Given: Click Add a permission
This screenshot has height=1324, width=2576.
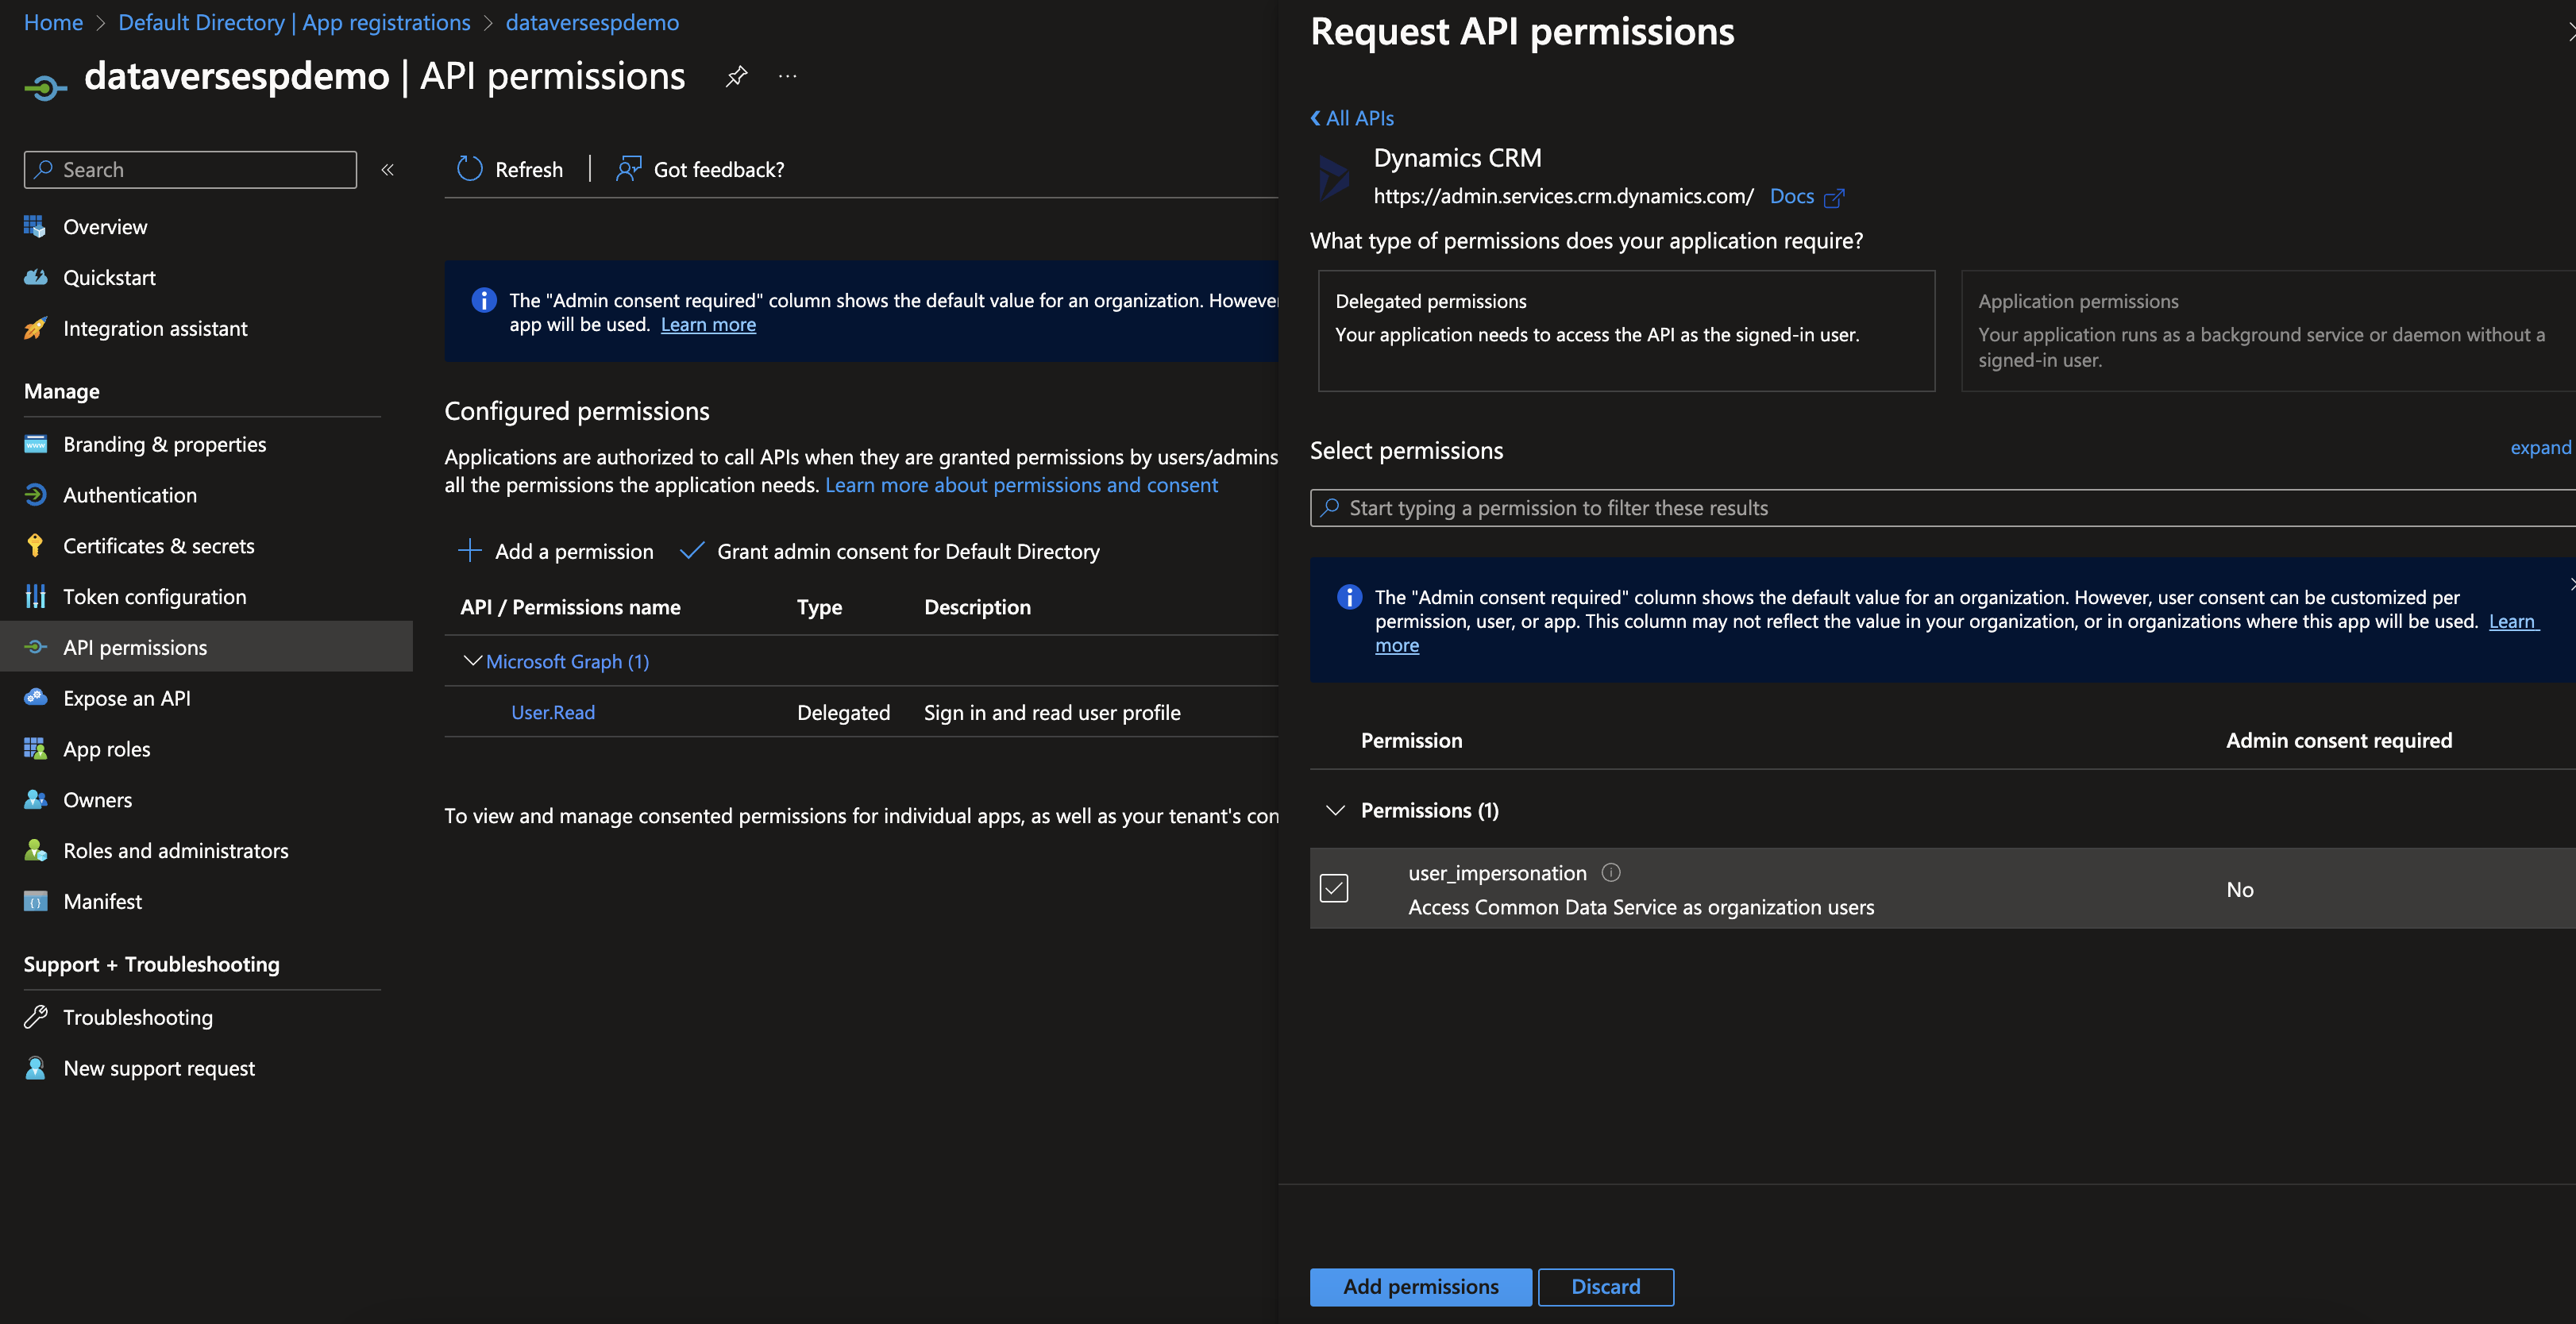Looking at the screenshot, I should click(x=556, y=552).
